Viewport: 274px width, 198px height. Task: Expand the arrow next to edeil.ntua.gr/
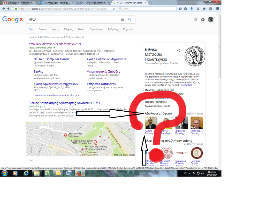tap(45, 106)
